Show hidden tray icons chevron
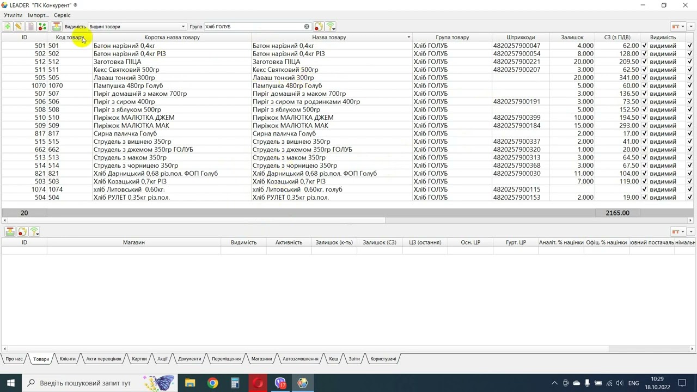Image resolution: width=697 pixels, height=392 pixels. 554,383
